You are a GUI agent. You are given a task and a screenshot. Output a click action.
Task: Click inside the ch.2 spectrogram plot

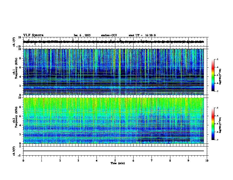(x=113, y=121)
